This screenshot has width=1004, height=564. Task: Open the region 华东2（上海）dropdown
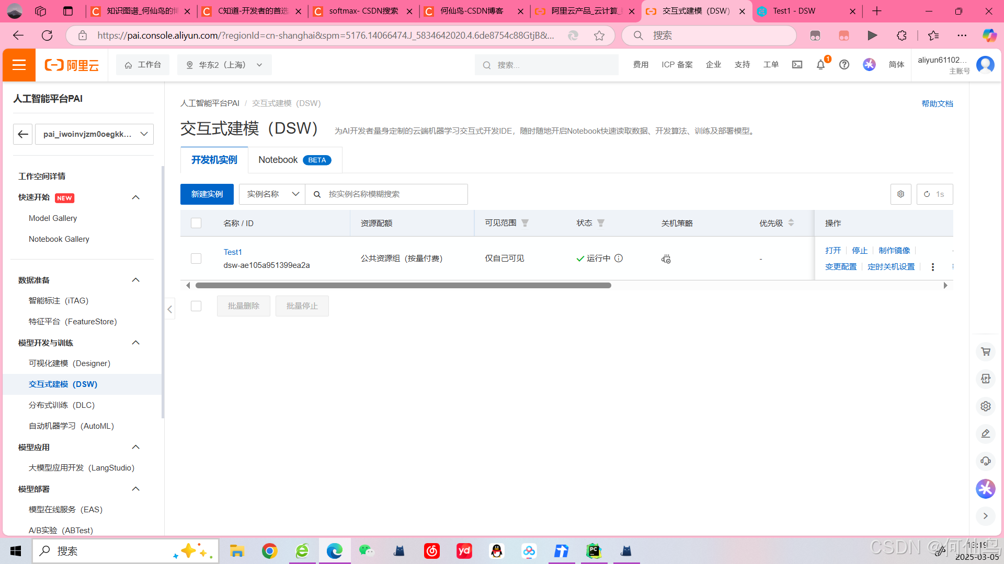(x=224, y=65)
